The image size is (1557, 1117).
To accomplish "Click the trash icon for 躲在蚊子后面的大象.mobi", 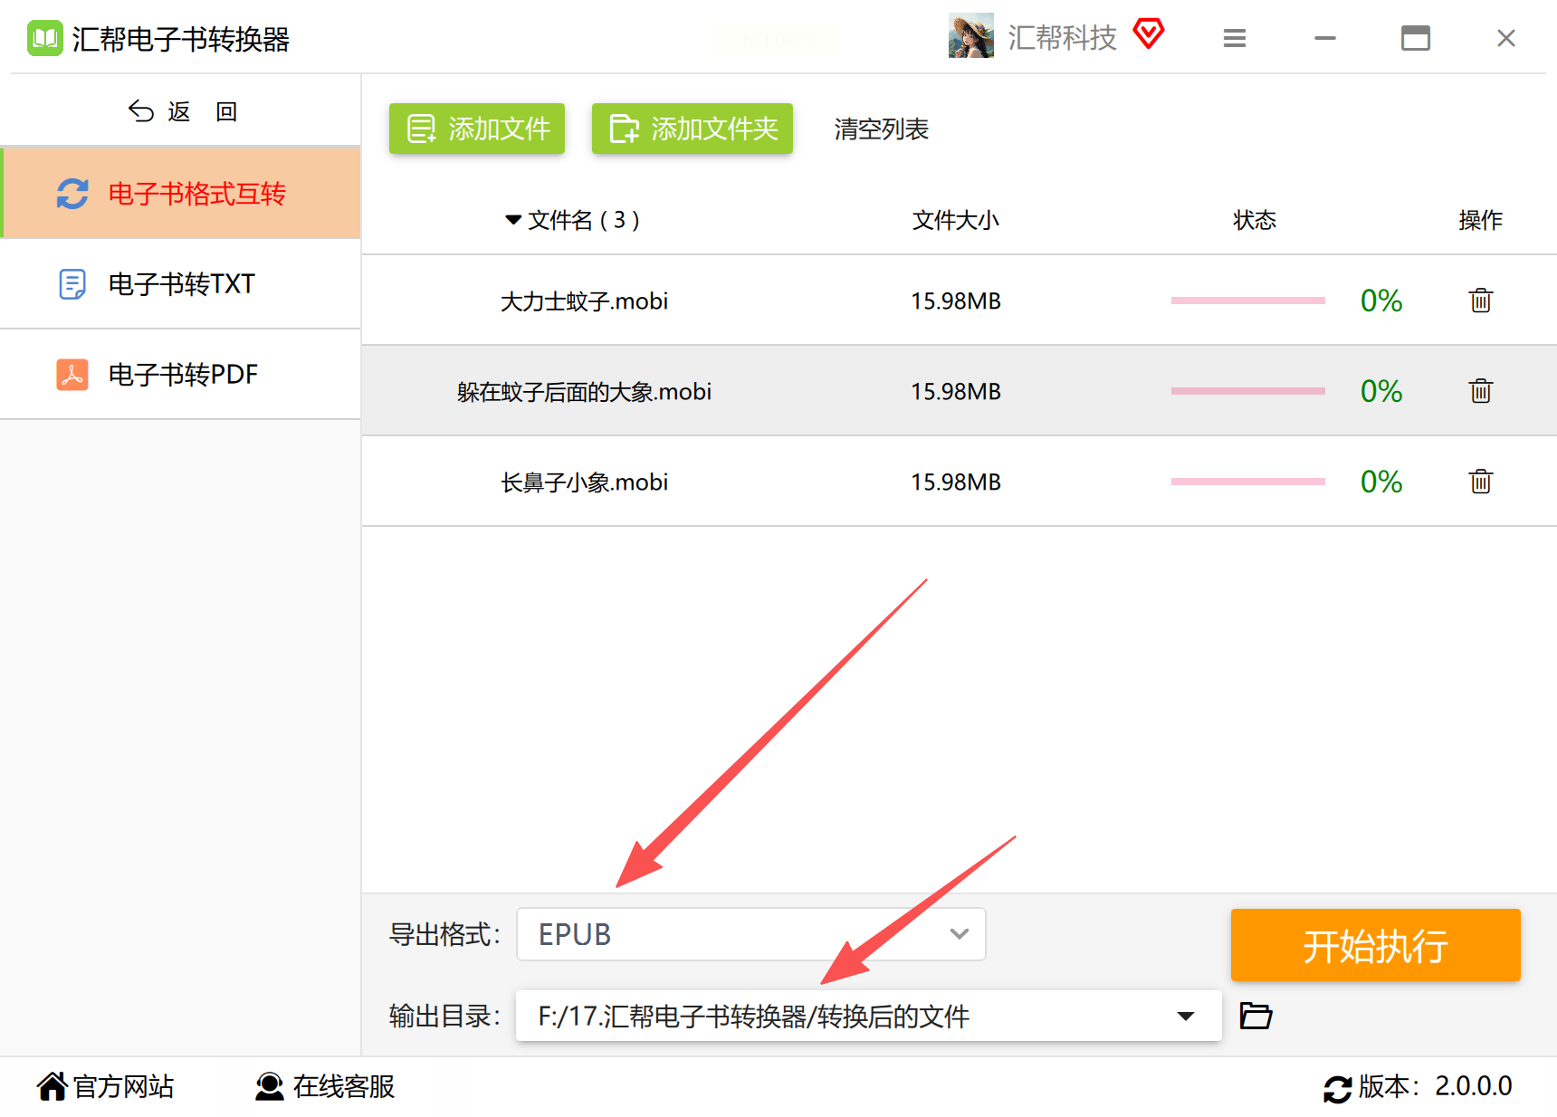I will tap(1480, 390).
